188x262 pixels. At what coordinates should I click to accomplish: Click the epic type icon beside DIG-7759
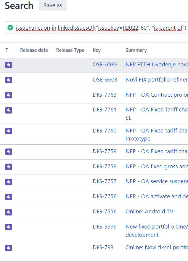9,152
